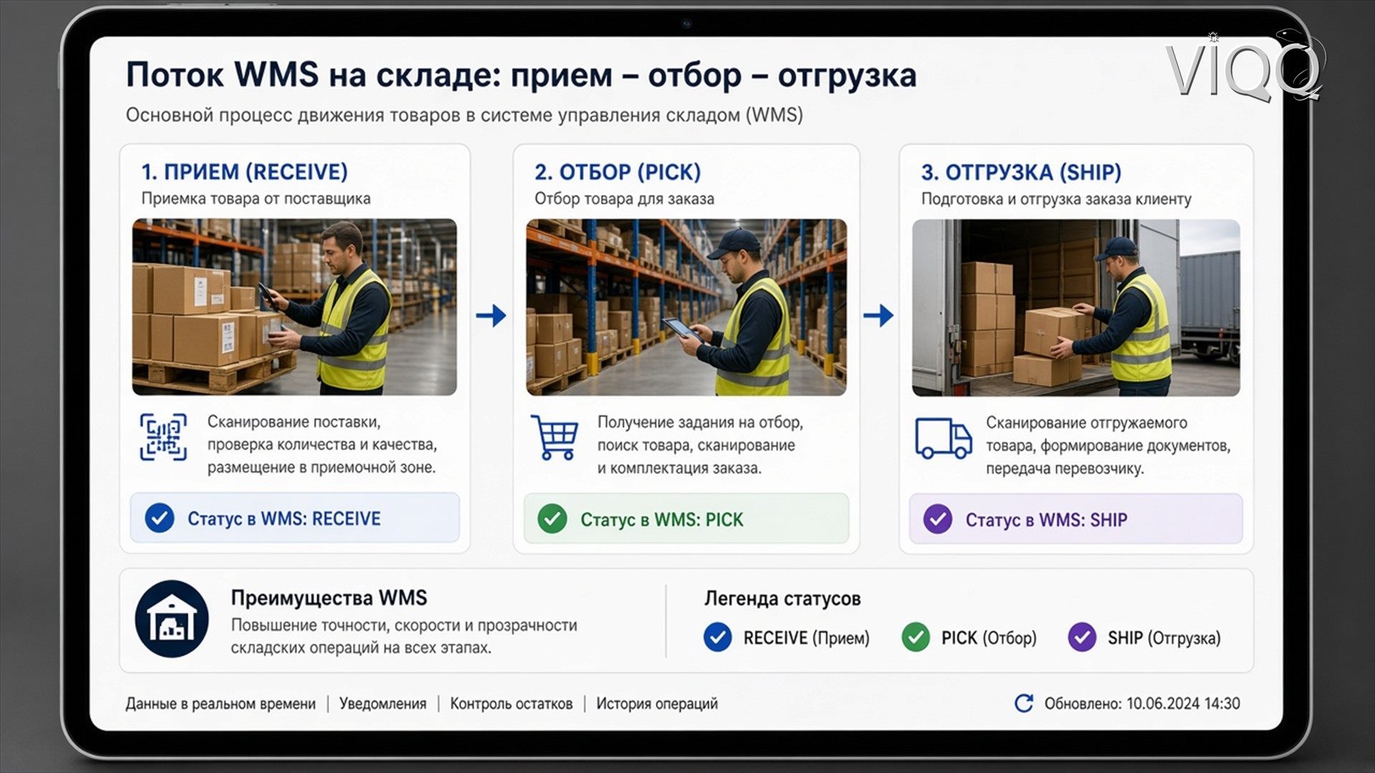Image resolution: width=1375 pixels, height=773 pixels.
Task: Click the legend green check for PICK (Отбор)
Action: 915,637
